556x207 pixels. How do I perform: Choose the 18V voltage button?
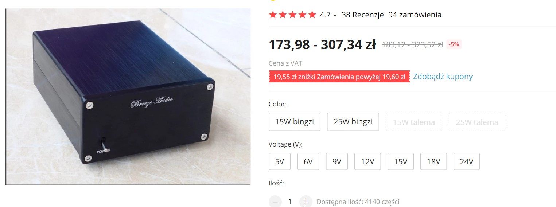[x=433, y=161]
